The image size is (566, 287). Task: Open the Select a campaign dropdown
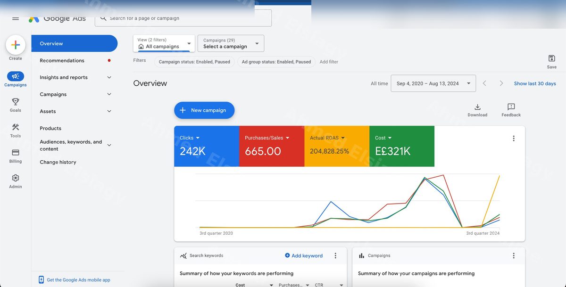tap(231, 43)
